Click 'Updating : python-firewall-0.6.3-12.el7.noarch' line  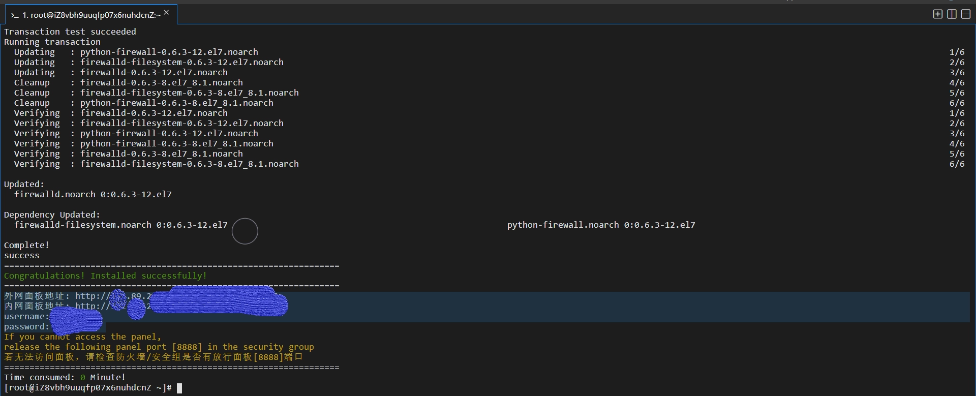[x=136, y=52]
